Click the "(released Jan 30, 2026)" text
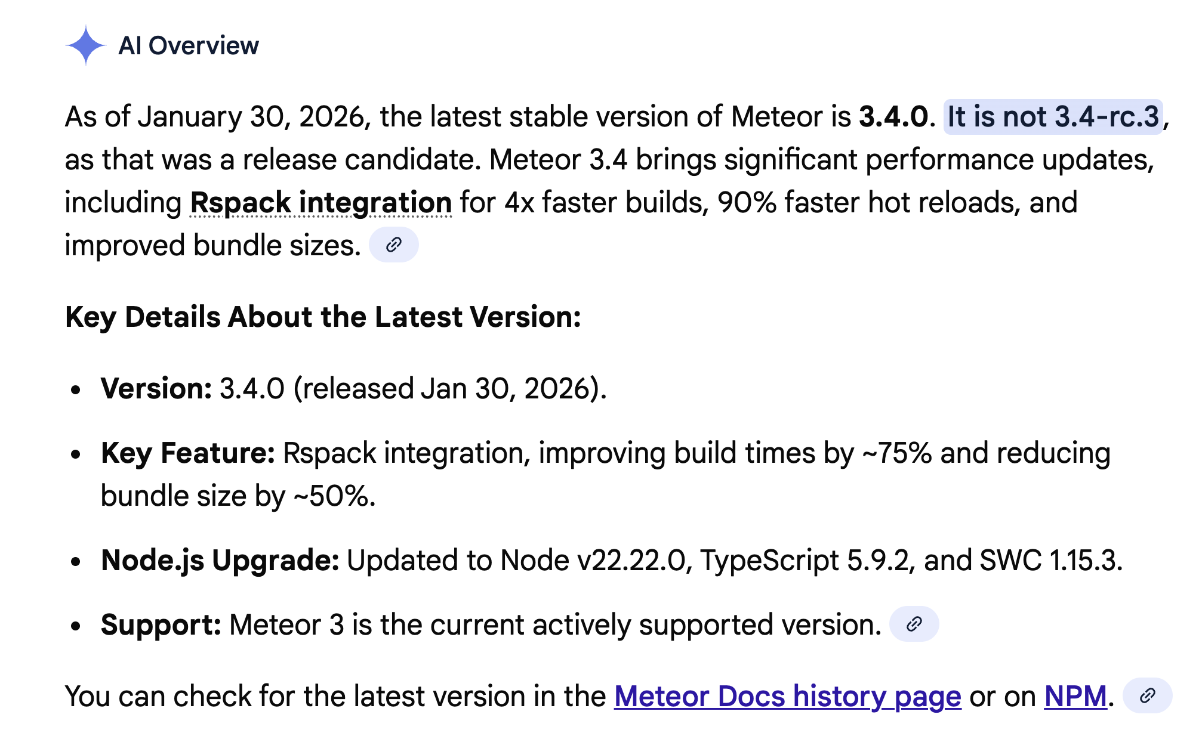 [449, 388]
